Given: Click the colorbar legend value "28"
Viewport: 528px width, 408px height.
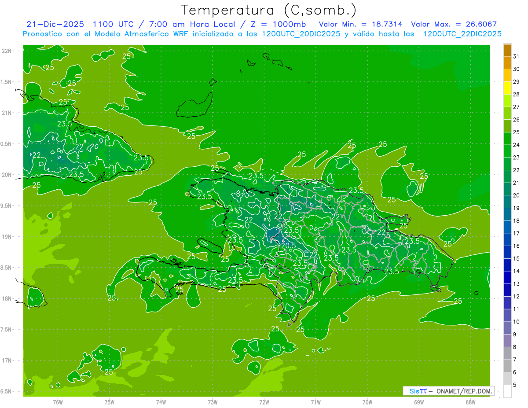Looking at the screenshot, I should point(516,94).
